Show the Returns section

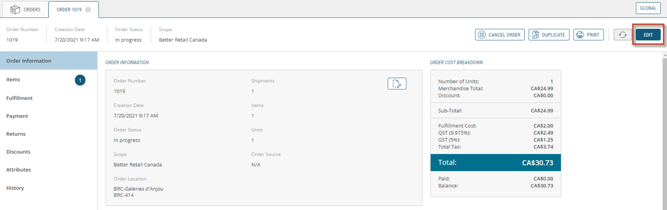(48, 134)
